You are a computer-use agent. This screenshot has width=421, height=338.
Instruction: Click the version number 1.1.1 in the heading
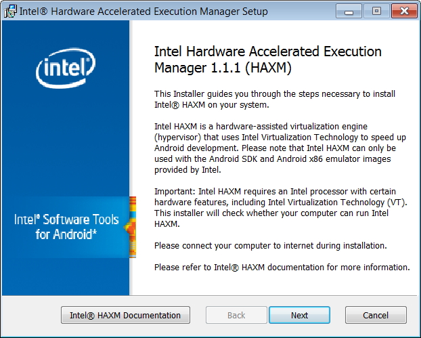225,68
